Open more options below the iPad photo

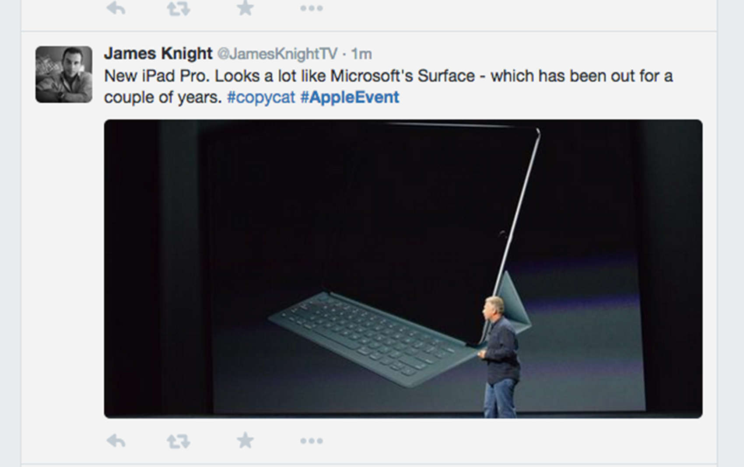point(311,441)
